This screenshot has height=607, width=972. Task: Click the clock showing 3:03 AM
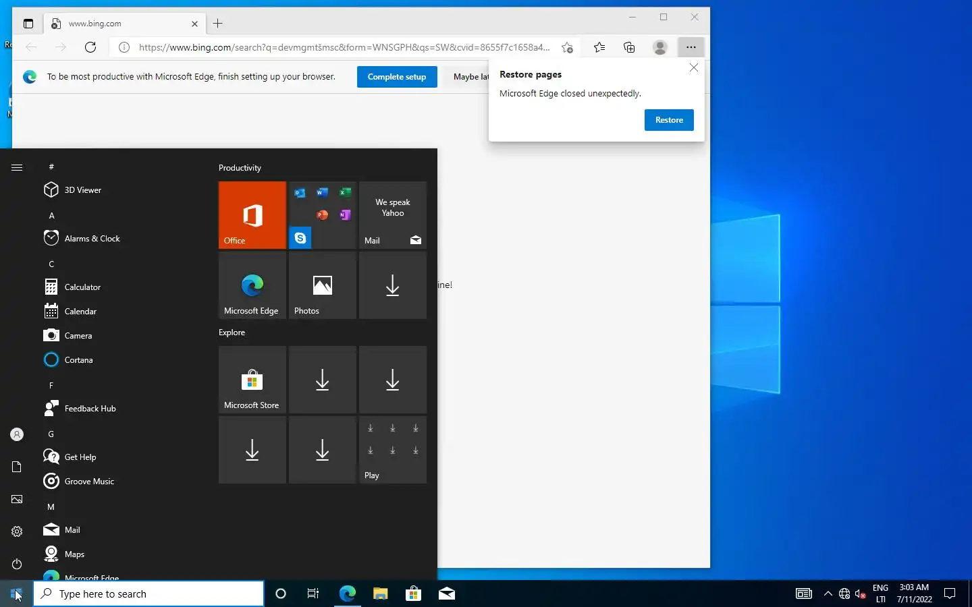(x=914, y=594)
